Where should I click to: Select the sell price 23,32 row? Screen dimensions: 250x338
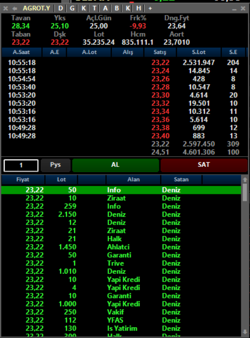[161, 104]
